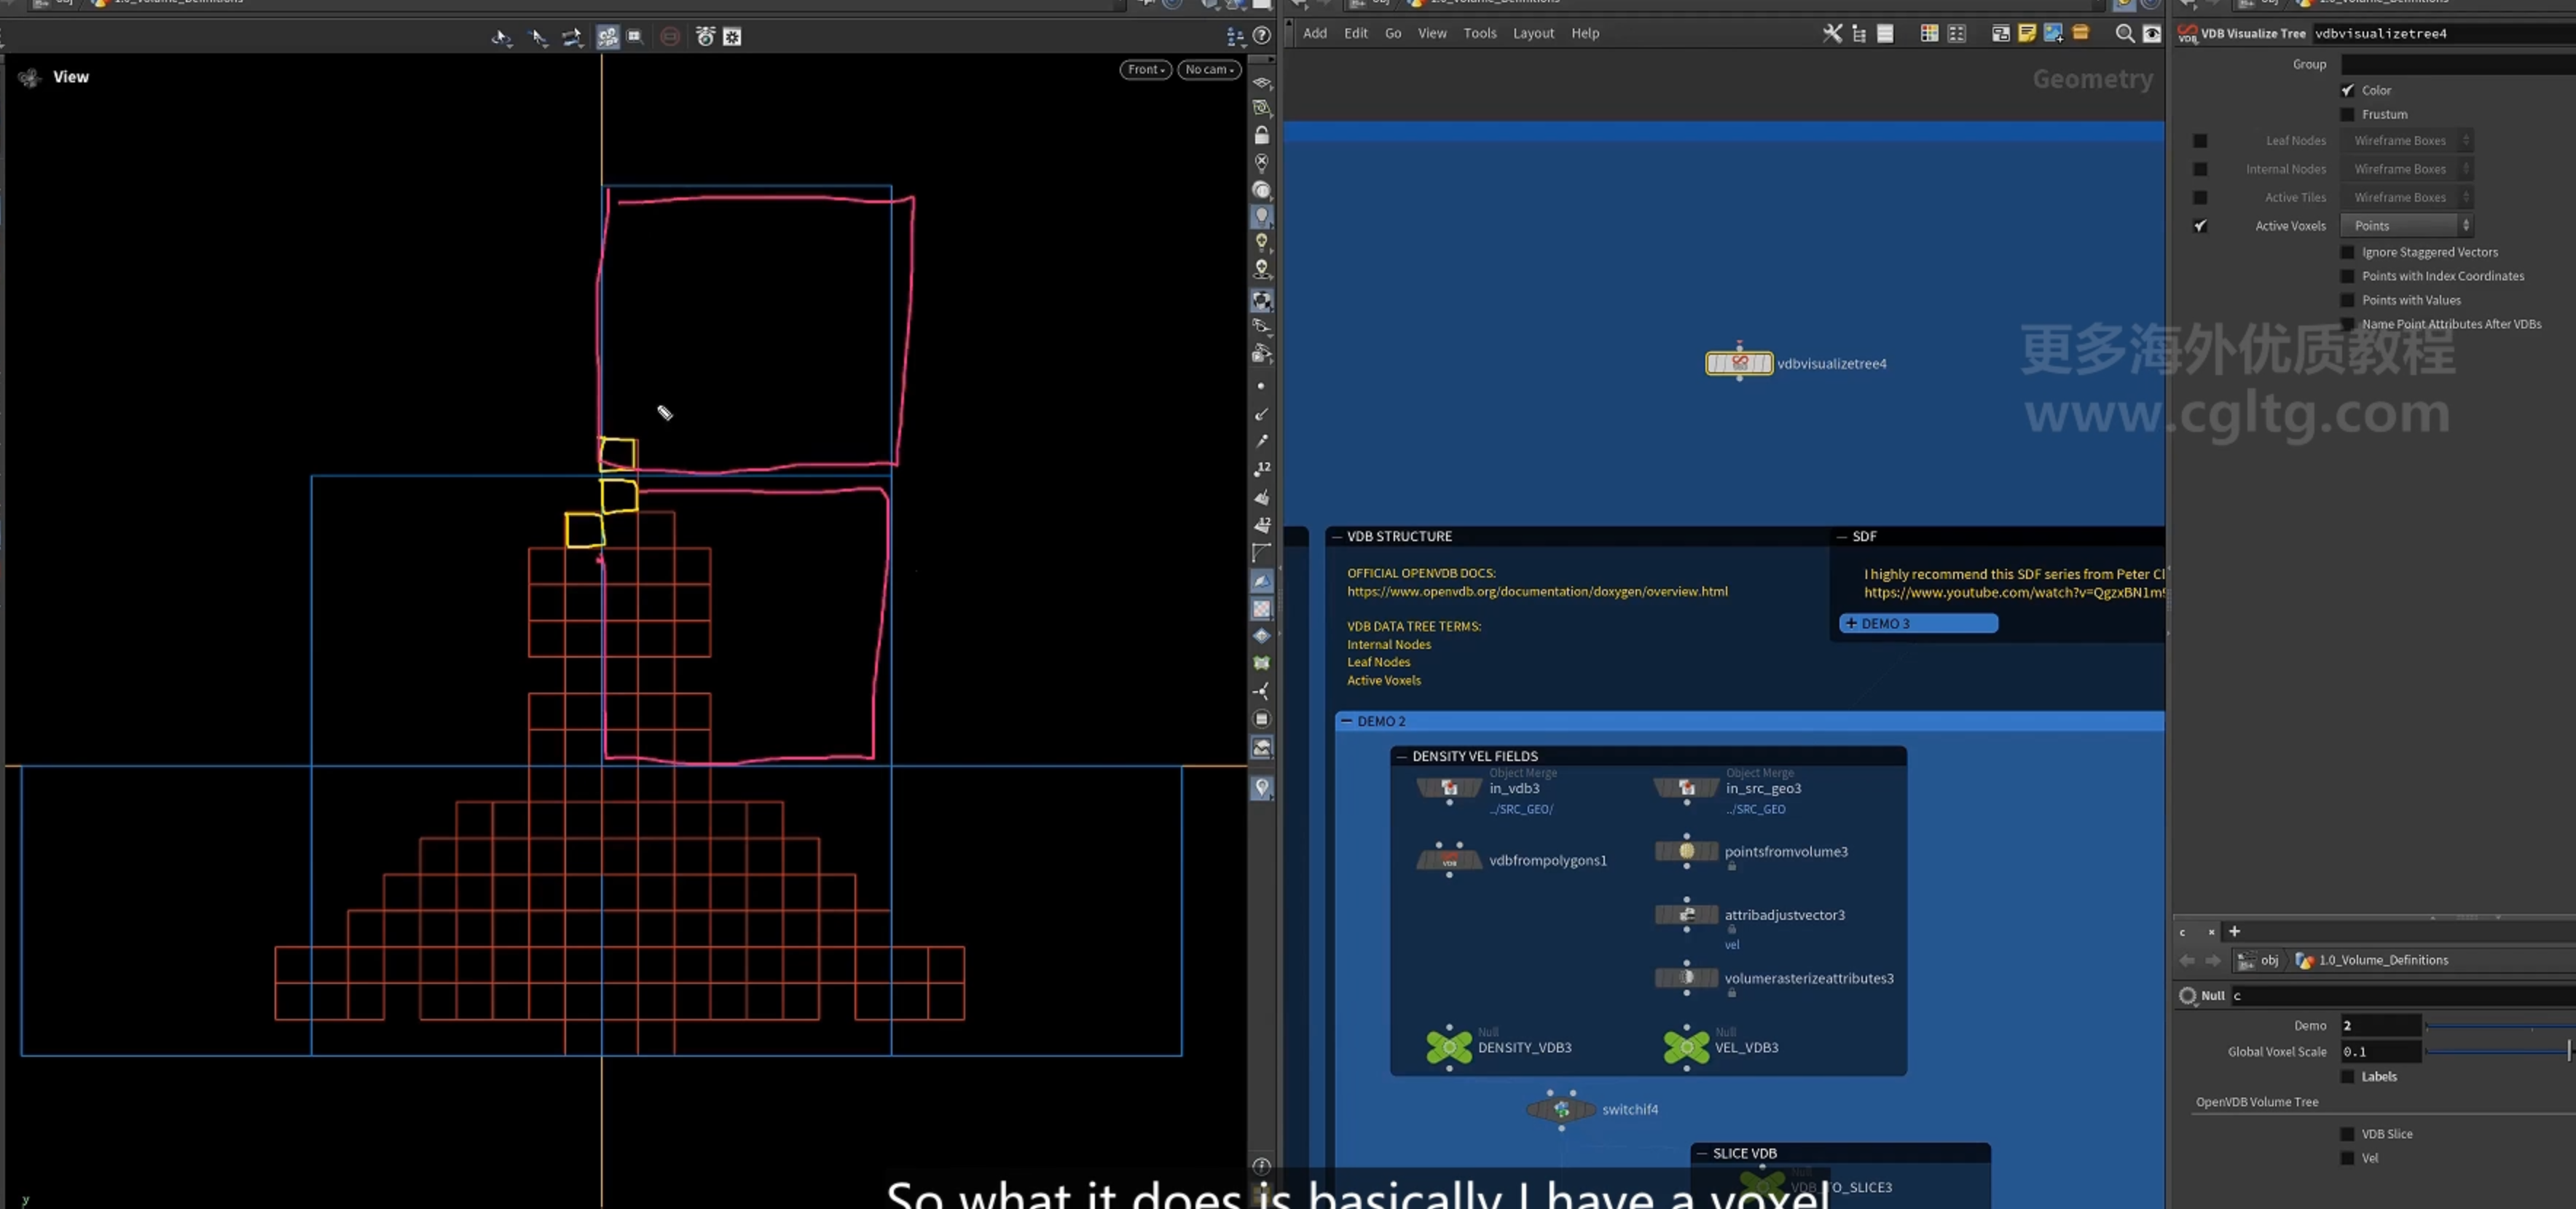2576x1209 pixels.
Task: Click the obj path button in lower parameter pane
Action: tap(2260, 959)
